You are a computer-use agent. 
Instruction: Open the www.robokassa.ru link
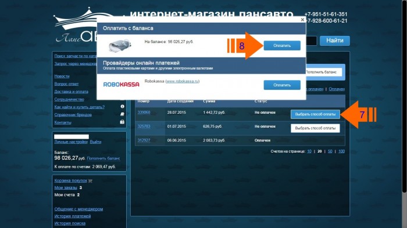pyautogui.click(x=182, y=81)
